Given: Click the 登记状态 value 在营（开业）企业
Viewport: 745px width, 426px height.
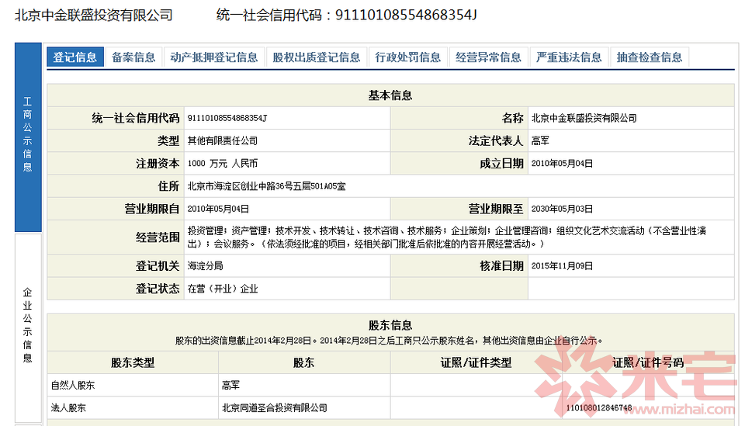Looking at the screenshot, I should click(x=223, y=289).
